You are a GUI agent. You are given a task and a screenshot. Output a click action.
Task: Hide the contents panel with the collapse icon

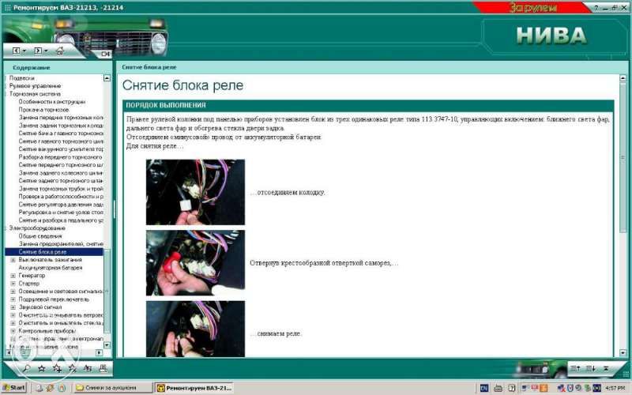pos(105,54)
